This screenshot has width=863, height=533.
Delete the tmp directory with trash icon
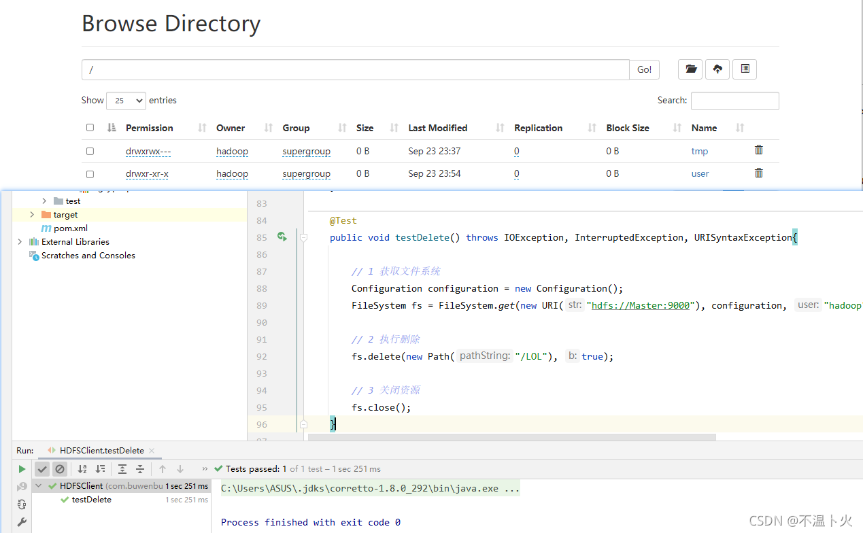tap(759, 150)
